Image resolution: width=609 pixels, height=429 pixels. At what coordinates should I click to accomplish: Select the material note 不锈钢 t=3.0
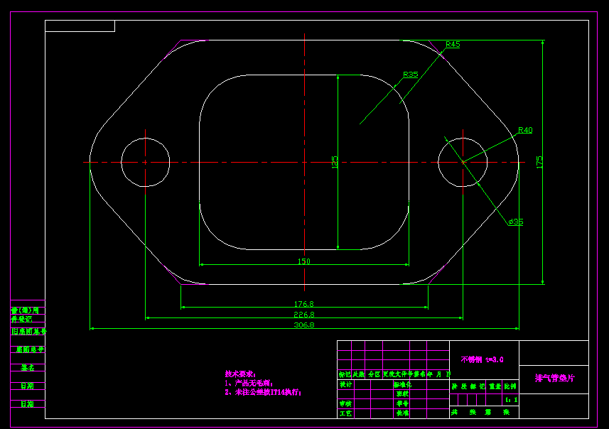[x=482, y=359]
